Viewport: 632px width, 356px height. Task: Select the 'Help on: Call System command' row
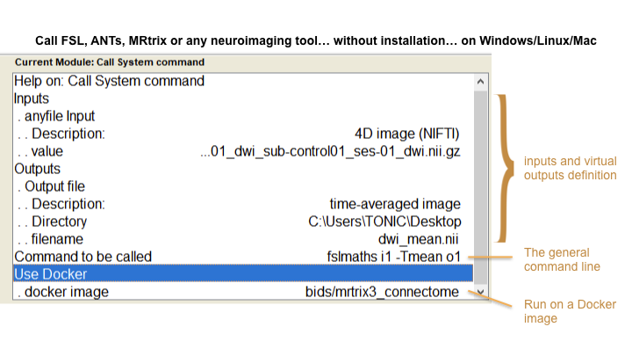[110, 81]
